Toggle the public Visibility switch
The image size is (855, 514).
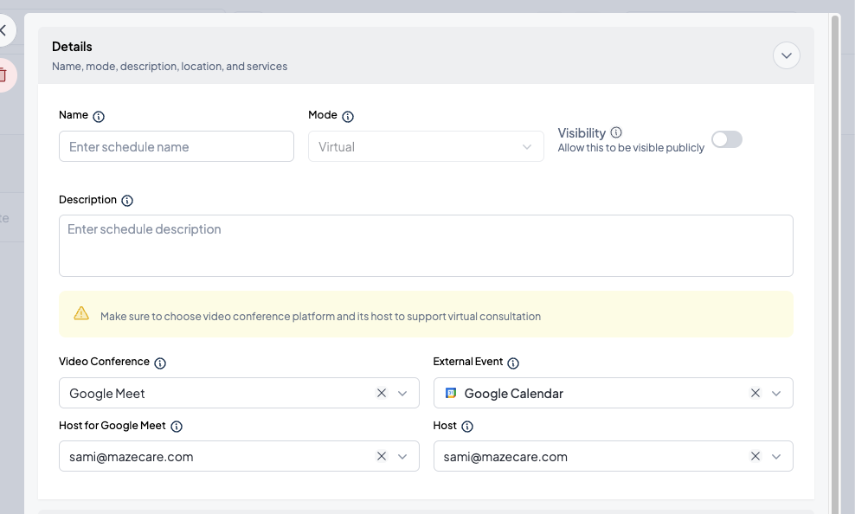click(x=727, y=139)
